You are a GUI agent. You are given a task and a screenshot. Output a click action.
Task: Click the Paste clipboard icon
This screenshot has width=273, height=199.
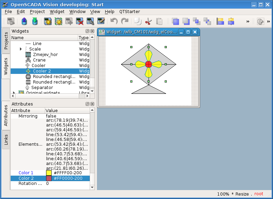click(159, 22)
